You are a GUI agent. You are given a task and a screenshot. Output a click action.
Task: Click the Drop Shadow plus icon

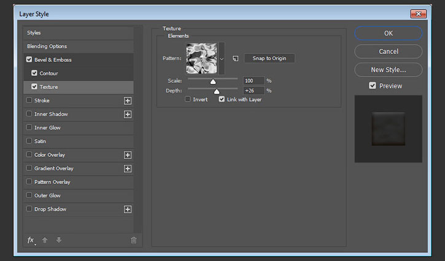pos(128,209)
